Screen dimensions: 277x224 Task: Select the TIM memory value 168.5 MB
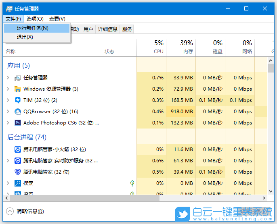[x=182, y=100]
